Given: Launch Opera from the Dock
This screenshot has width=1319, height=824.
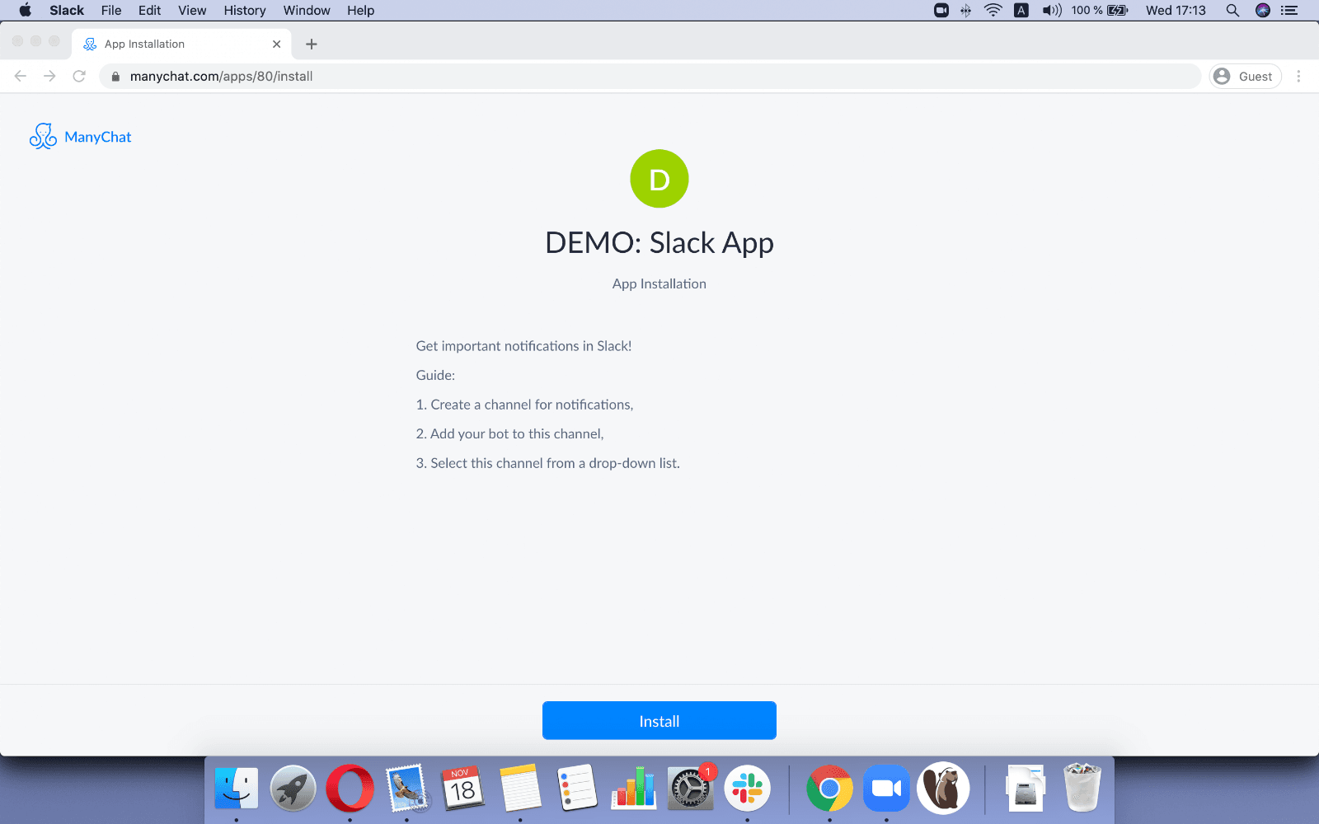Looking at the screenshot, I should [350, 789].
